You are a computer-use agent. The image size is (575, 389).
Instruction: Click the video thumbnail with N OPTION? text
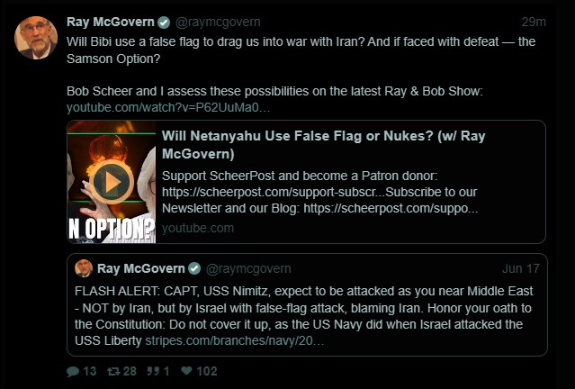click(112, 182)
